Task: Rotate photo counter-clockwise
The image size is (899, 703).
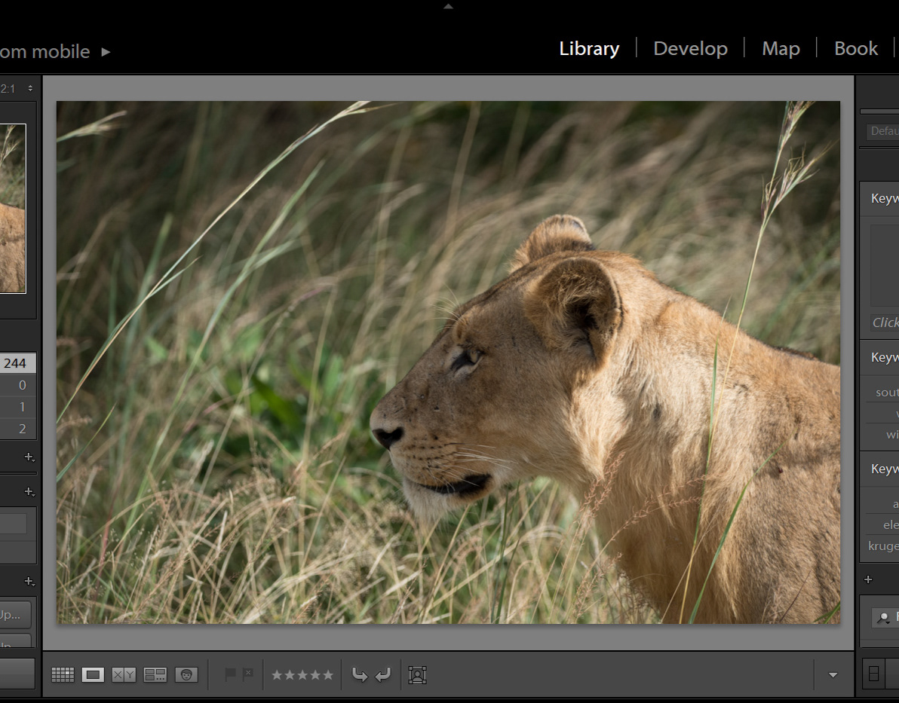Action: click(x=360, y=675)
